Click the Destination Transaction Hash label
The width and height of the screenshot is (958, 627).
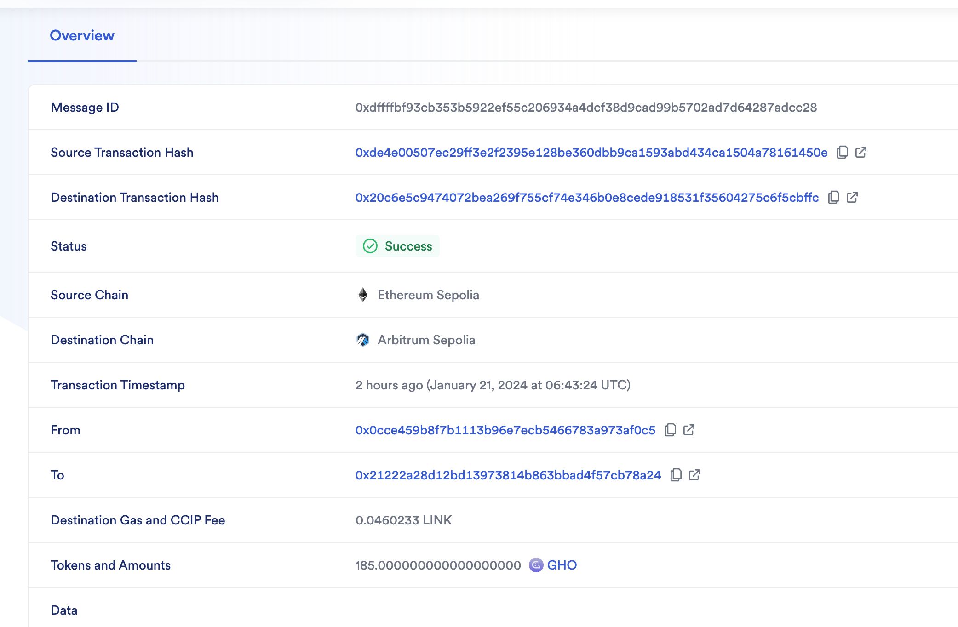coord(135,197)
